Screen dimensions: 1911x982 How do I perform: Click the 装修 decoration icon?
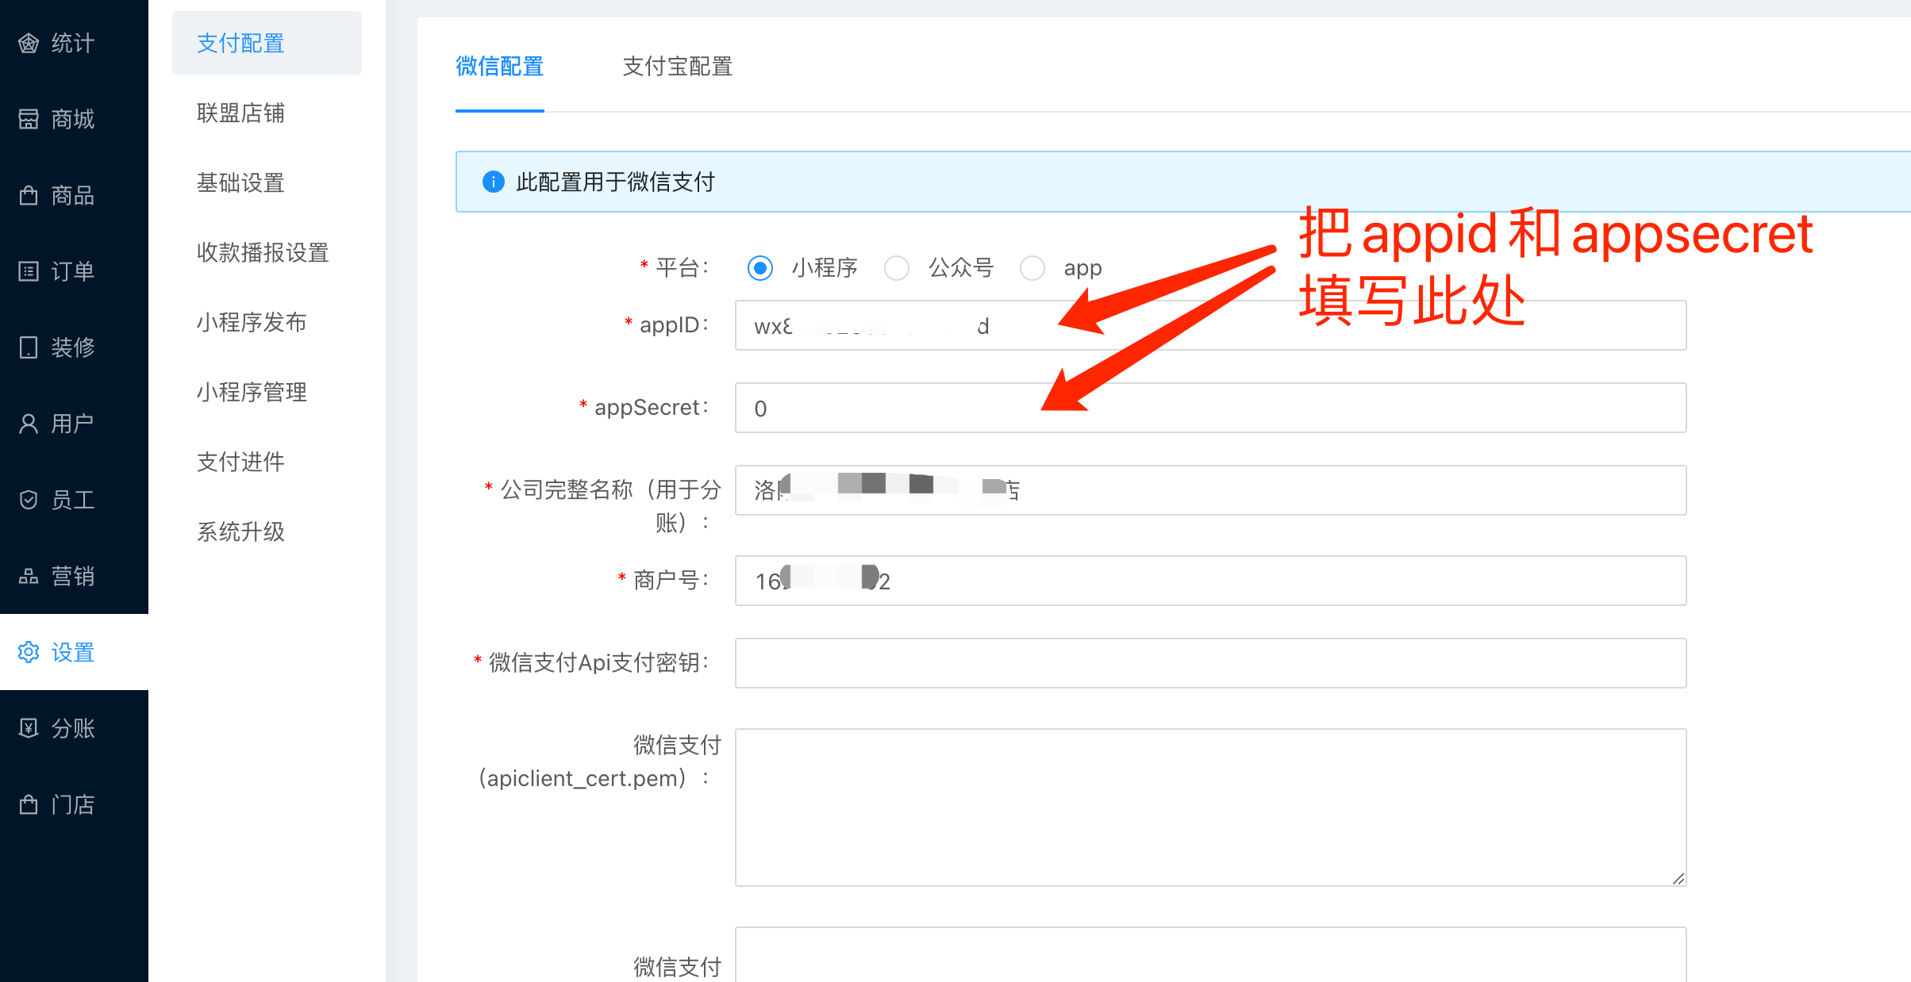coord(29,347)
